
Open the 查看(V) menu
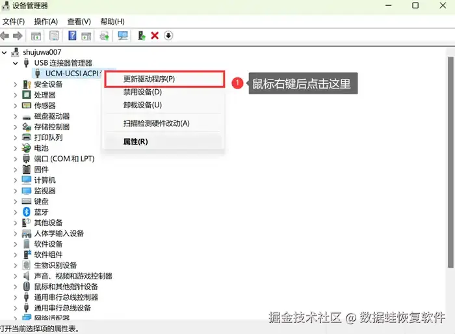[x=79, y=21]
